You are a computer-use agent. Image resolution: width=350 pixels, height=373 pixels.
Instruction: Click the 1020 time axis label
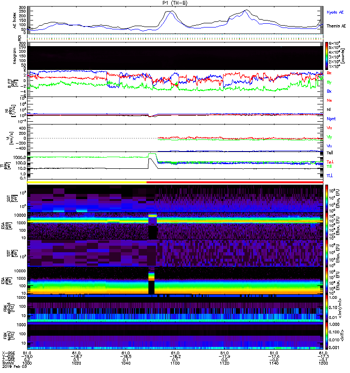76,363
